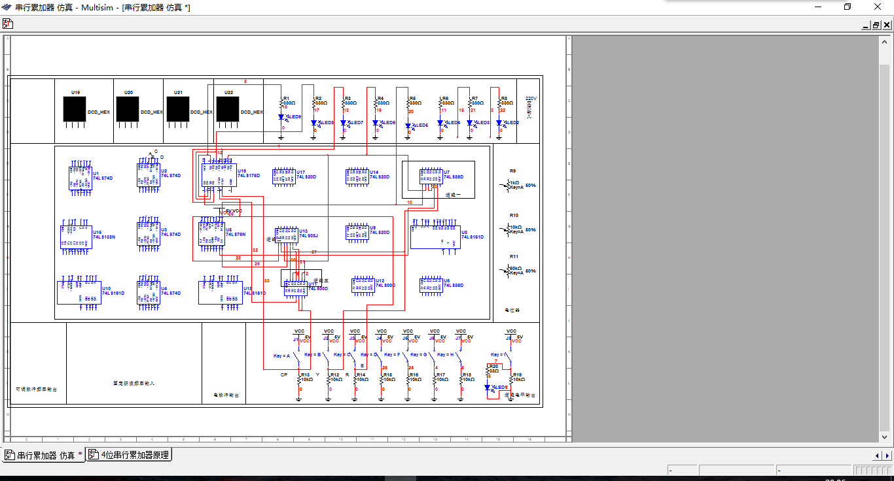The image size is (894, 481).
Task: Close the inner document window
Action: pyautogui.click(x=887, y=25)
